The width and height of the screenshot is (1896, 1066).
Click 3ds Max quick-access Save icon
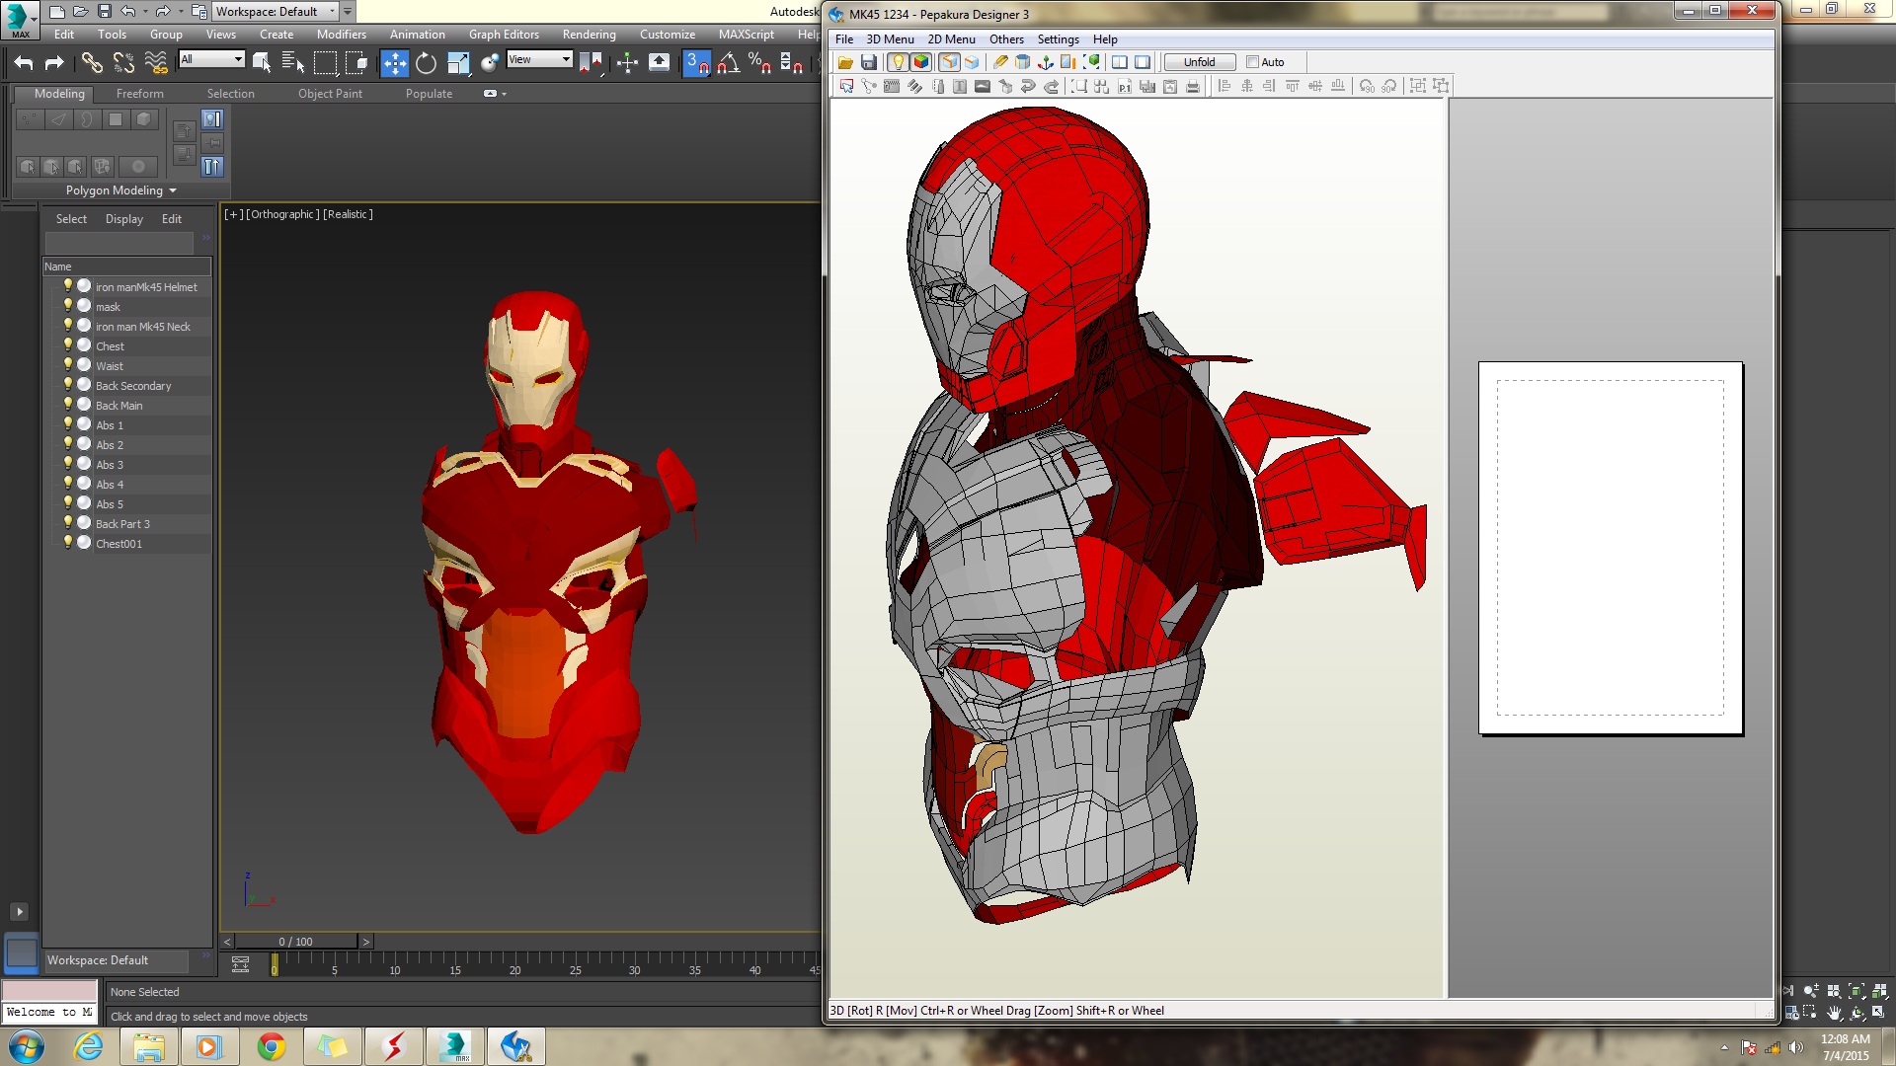click(104, 12)
